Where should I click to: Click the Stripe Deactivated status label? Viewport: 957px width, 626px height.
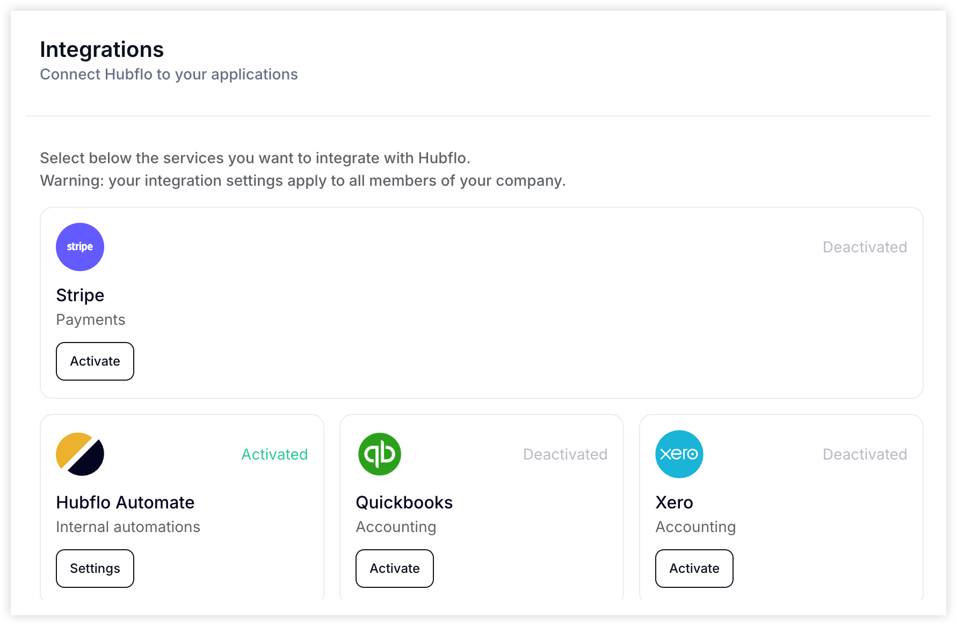865,247
